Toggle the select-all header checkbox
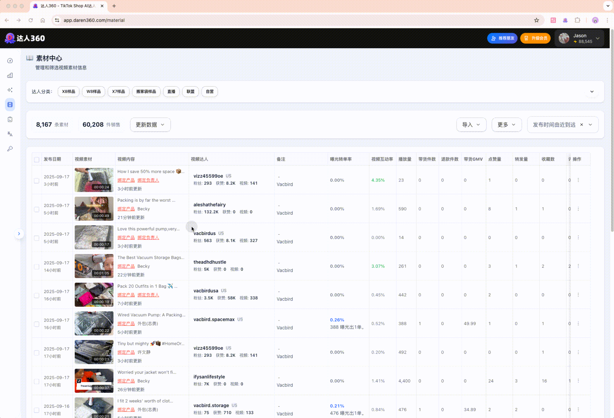Screen dimensions: 614x418 click(37, 159)
